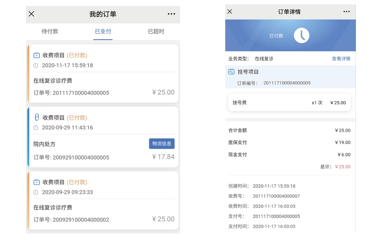
Task: Open more options on 我的订单 header
Action: pos(171,14)
